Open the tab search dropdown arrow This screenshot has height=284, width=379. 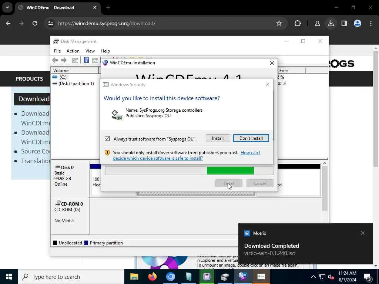point(7,7)
